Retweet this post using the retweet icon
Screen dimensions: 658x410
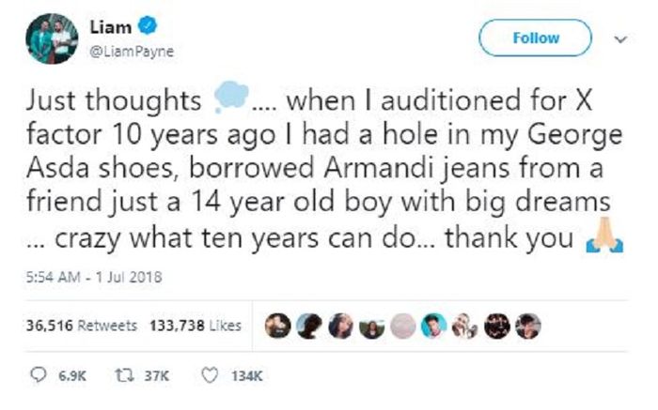pos(118,376)
